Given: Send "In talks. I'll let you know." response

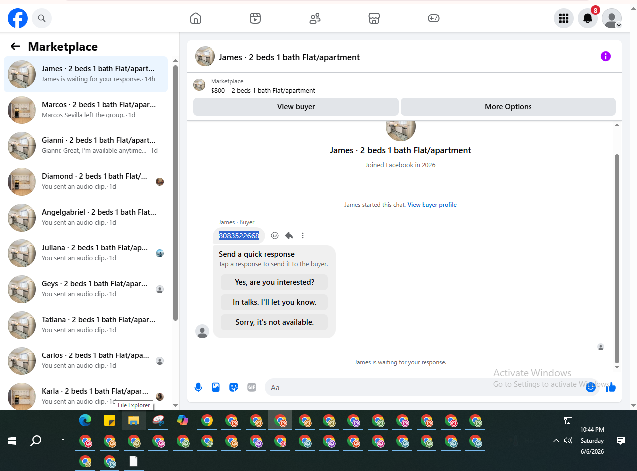Looking at the screenshot, I should [275, 302].
